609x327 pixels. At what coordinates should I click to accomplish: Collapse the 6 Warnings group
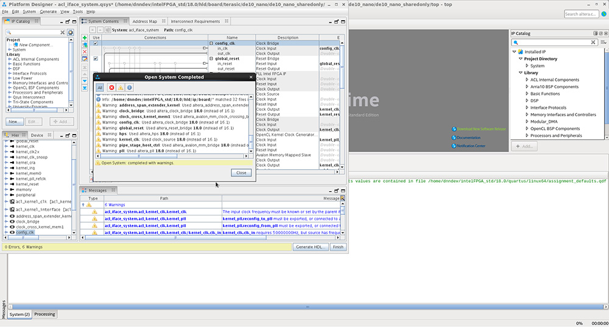click(83, 205)
